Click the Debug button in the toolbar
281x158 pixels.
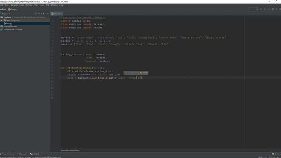(x=265, y=9)
